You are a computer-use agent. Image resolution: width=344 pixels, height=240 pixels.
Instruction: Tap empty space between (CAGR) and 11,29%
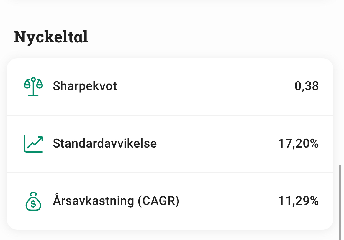pyautogui.click(x=229, y=201)
